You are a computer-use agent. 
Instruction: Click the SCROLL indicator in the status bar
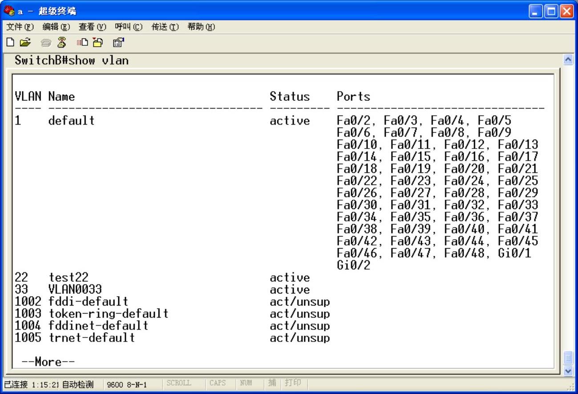pos(179,383)
